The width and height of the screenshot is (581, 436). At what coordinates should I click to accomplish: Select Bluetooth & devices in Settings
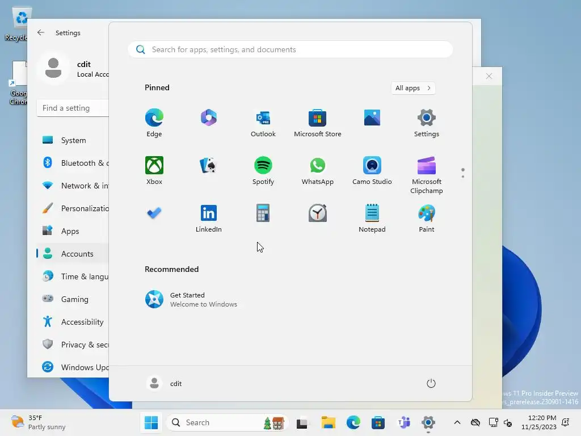(73, 163)
